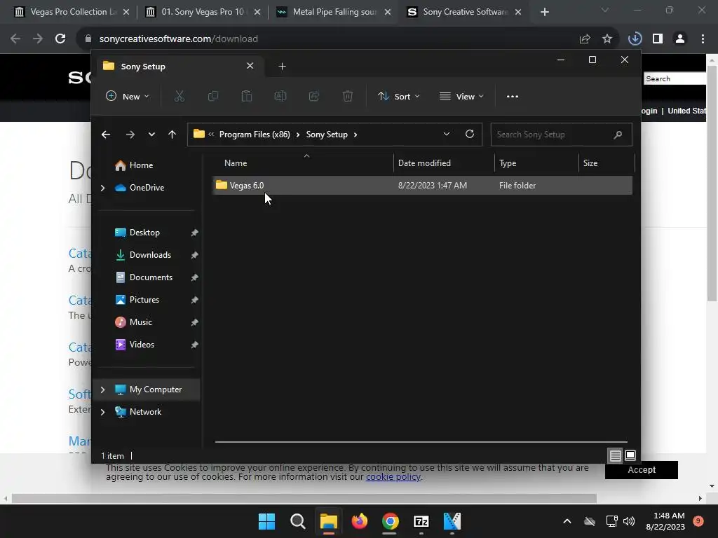The height and width of the screenshot is (538, 718).
Task: Open Firefox from the taskbar
Action: point(360,521)
